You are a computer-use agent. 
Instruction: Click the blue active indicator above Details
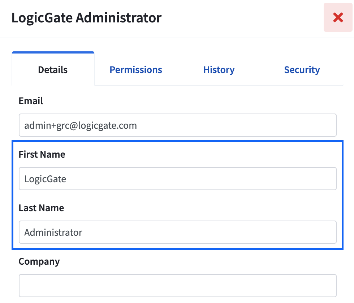pyautogui.click(x=53, y=52)
